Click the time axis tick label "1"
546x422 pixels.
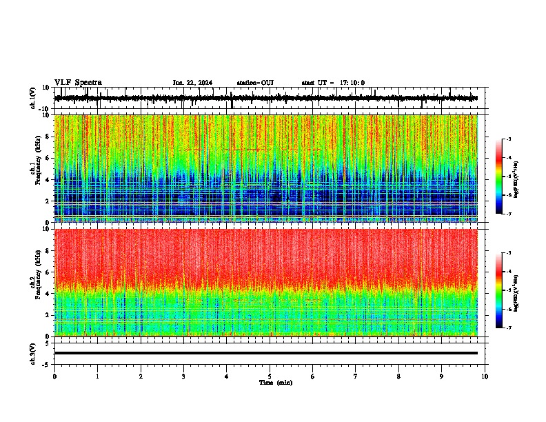pyautogui.click(x=97, y=376)
